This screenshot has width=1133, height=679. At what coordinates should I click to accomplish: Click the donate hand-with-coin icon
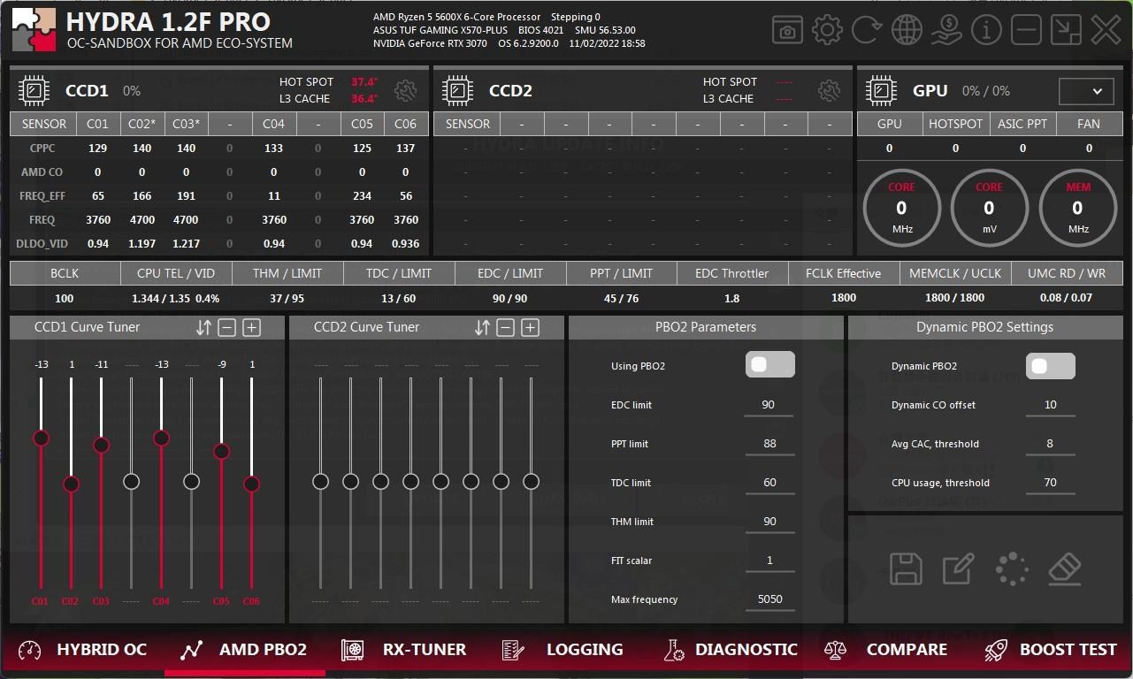coord(946,30)
